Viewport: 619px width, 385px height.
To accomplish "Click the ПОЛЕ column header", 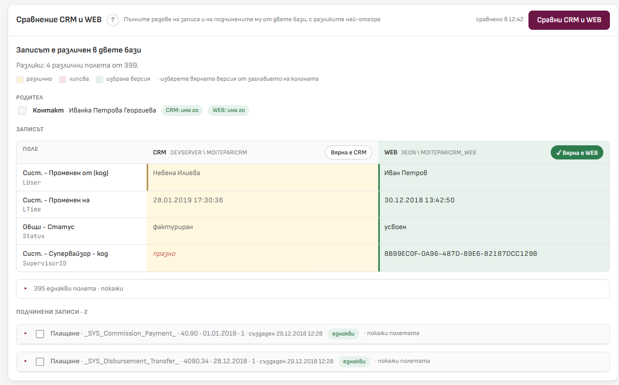I will click(30, 149).
